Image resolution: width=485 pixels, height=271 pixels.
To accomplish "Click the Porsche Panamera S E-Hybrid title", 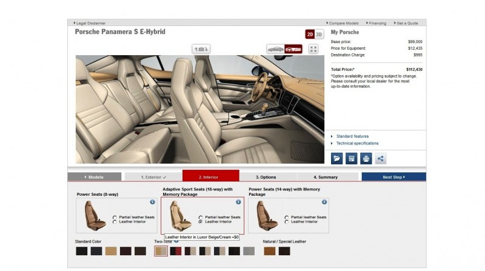I will pos(120,32).
